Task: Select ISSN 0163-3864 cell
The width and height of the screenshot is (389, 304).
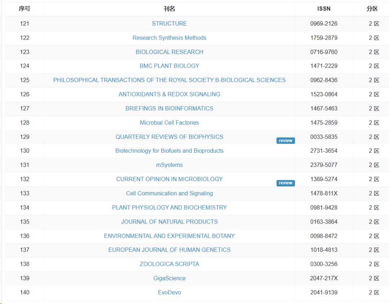Action: coord(324,222)
